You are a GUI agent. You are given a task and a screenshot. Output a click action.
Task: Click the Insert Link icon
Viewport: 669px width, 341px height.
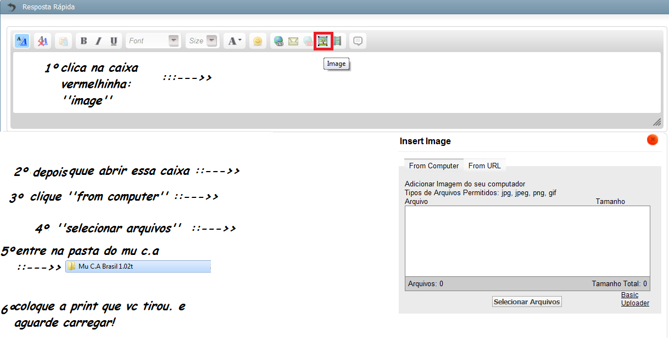[x=278, y=41]
